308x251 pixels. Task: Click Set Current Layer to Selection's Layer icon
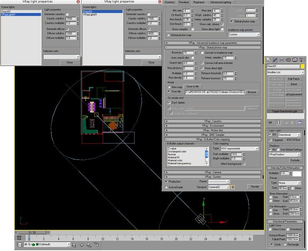[x=97, y=245]
